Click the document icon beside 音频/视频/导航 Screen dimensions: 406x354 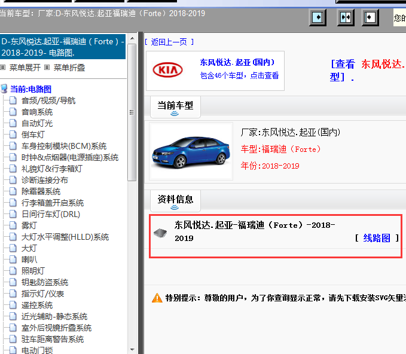(x=13, y=100)
